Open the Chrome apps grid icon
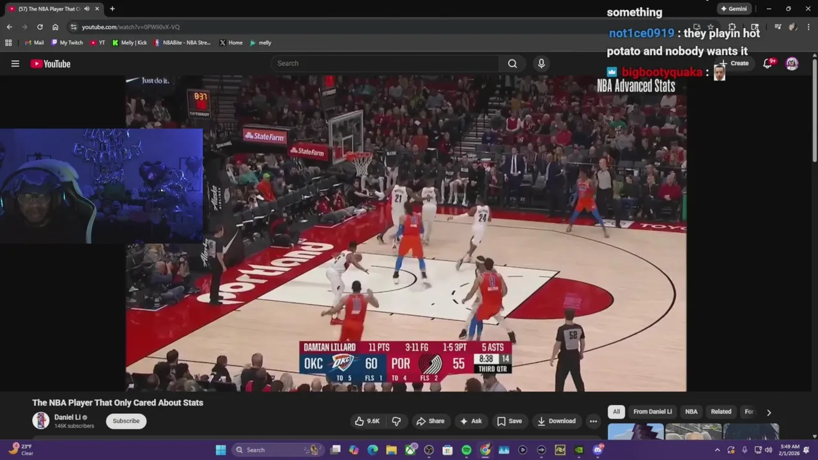Image resolution: width=818 pixels, height=460 pixels. pos(8,43)
